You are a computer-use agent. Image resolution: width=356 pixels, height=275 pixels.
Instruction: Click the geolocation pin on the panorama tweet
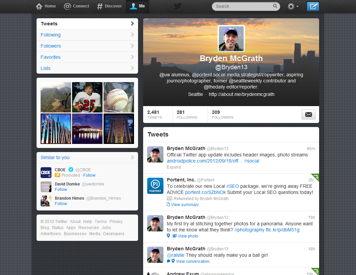(x=168, y=236)
